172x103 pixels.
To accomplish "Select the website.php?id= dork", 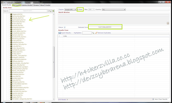I will pyautogui.click(x=18, y=42).
